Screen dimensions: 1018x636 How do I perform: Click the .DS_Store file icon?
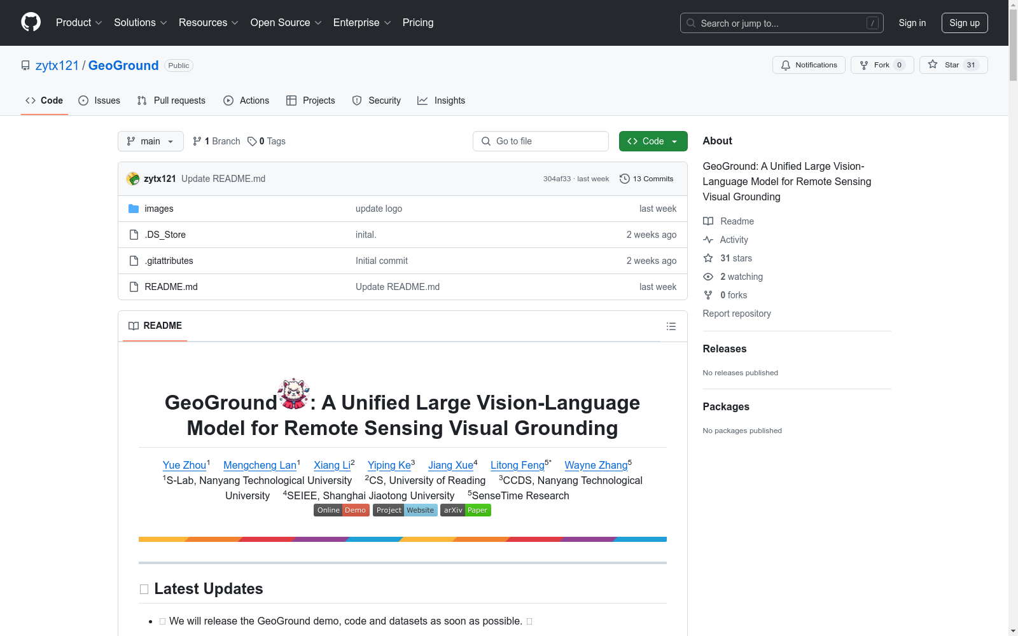134,235
